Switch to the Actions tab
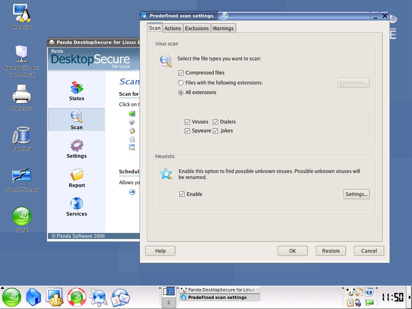 click(x=173, y=29)
